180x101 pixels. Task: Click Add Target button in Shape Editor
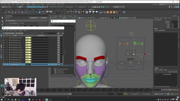(x=19, y=33)
